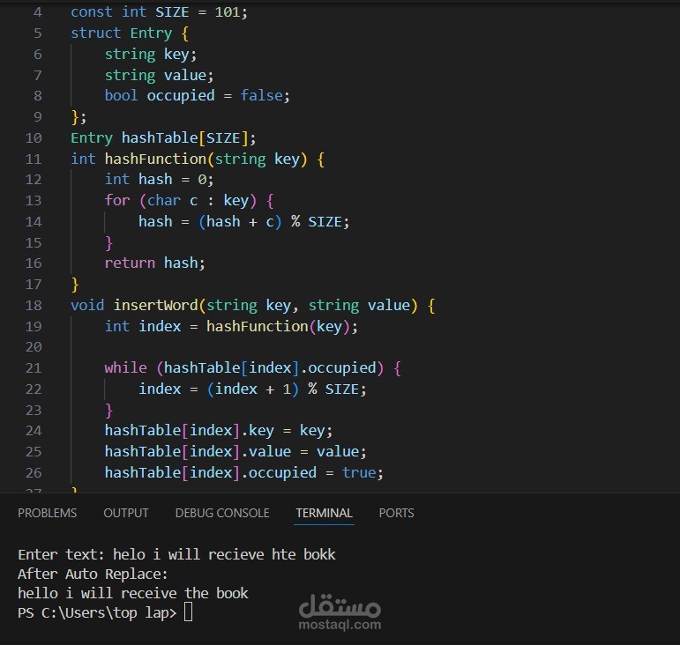Click line number 11 in the gutter
This screenshot has height=645, width=680.
pos(34,159)
